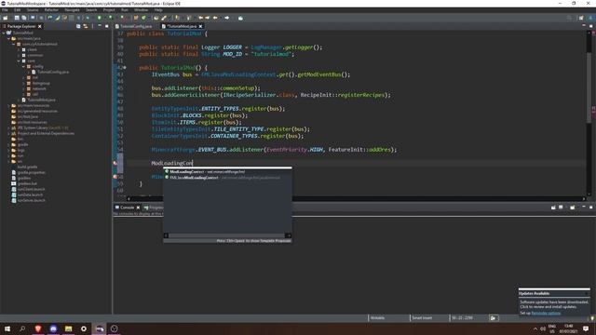Select runClient.launch in the tree
This screenshot has height=335, width=596.
[31, 189]
